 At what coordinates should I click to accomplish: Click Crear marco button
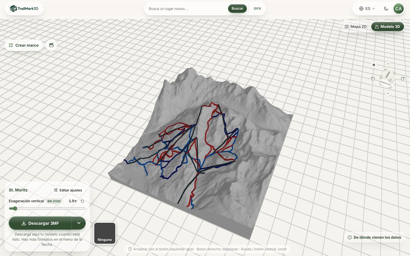tap(24, 45)
